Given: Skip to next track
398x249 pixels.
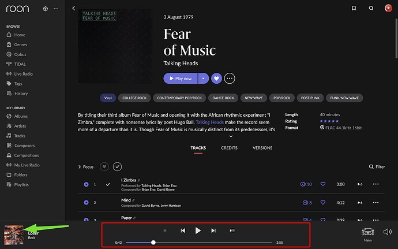Looking at the screenshot, I should (x=213, y=231).
